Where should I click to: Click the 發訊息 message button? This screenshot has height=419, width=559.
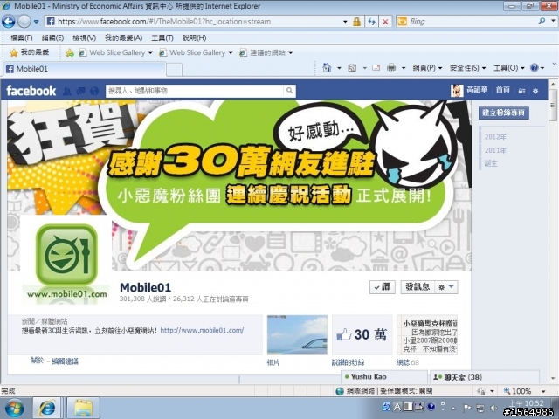[x=418, y=287]
